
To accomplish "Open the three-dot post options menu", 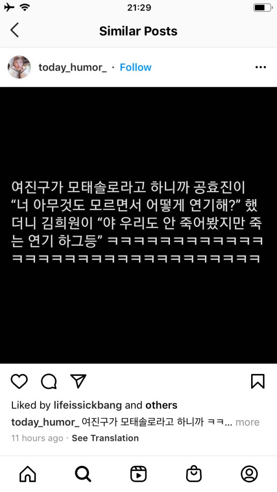I will tap(261, 67).
